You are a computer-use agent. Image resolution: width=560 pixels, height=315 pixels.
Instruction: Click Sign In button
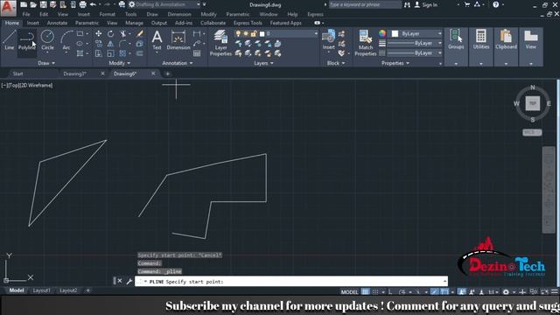(x=426, y=4)
